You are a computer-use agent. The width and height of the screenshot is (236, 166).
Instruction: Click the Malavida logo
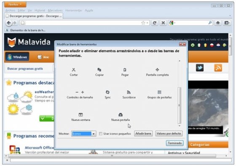click(29, 42)
